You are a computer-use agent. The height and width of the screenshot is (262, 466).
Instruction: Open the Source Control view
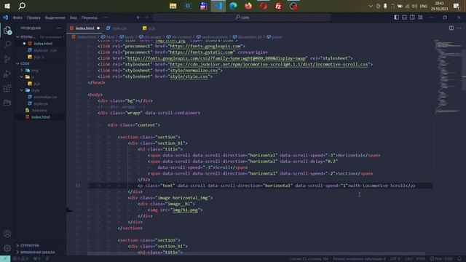pyautogui.click(x=7, y=59)
